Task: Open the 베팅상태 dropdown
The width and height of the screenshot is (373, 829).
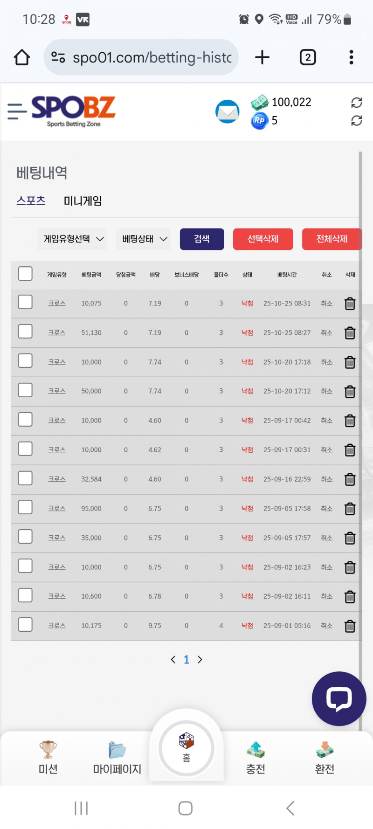Action: [144, 239]
